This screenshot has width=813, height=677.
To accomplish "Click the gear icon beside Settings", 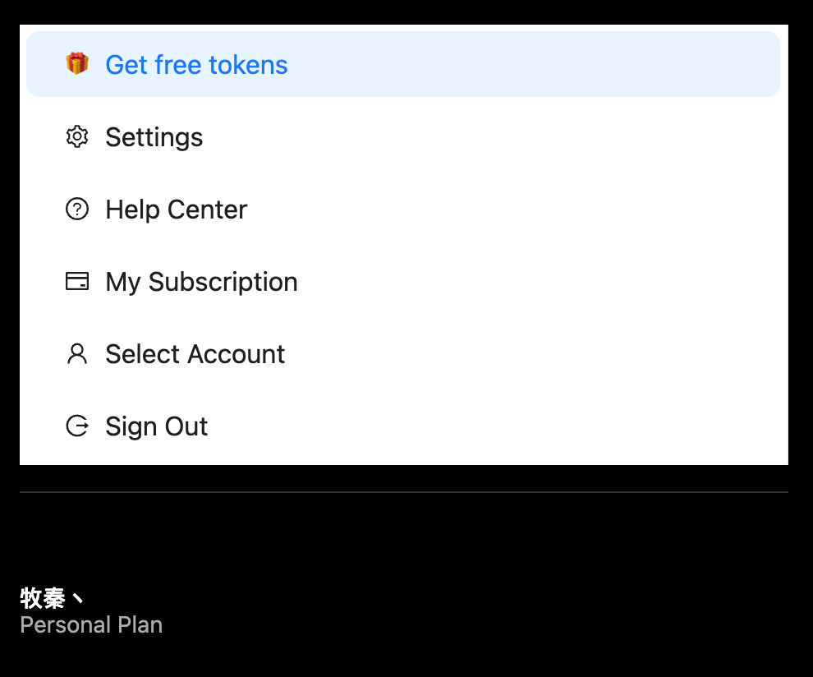I will (x=77, y=136).
